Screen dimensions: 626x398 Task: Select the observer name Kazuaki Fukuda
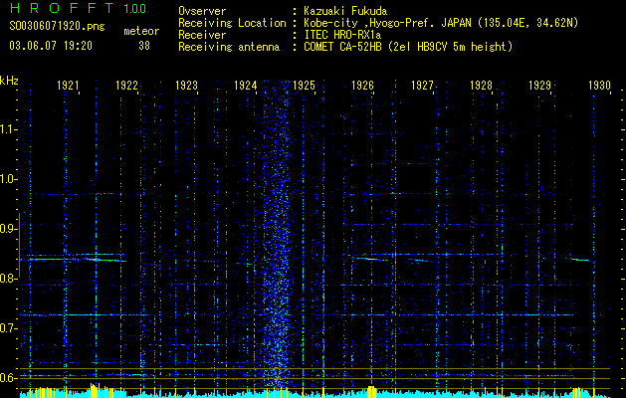[345, 11]
